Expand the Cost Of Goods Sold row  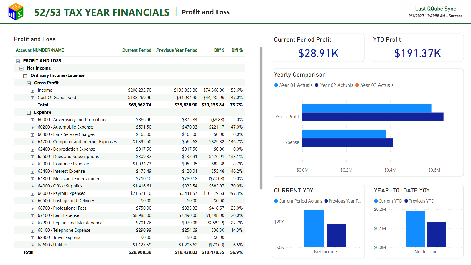32,98
